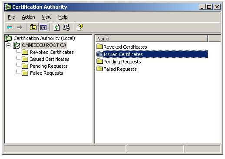Click Failed Requests folder icon in tree

(25, 73)
